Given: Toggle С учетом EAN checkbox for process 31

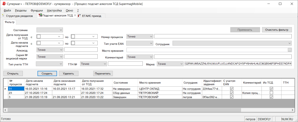Looking at the screenshot, I should pos(232,89).
